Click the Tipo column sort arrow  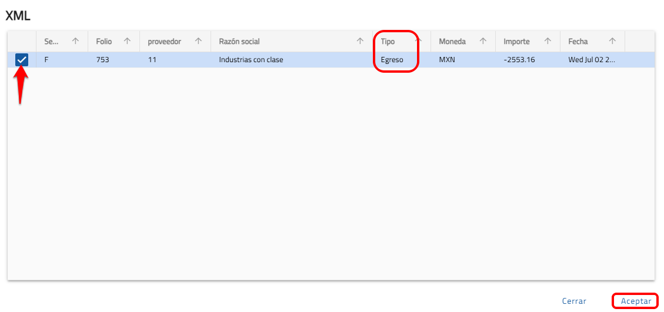pos(421,42)
